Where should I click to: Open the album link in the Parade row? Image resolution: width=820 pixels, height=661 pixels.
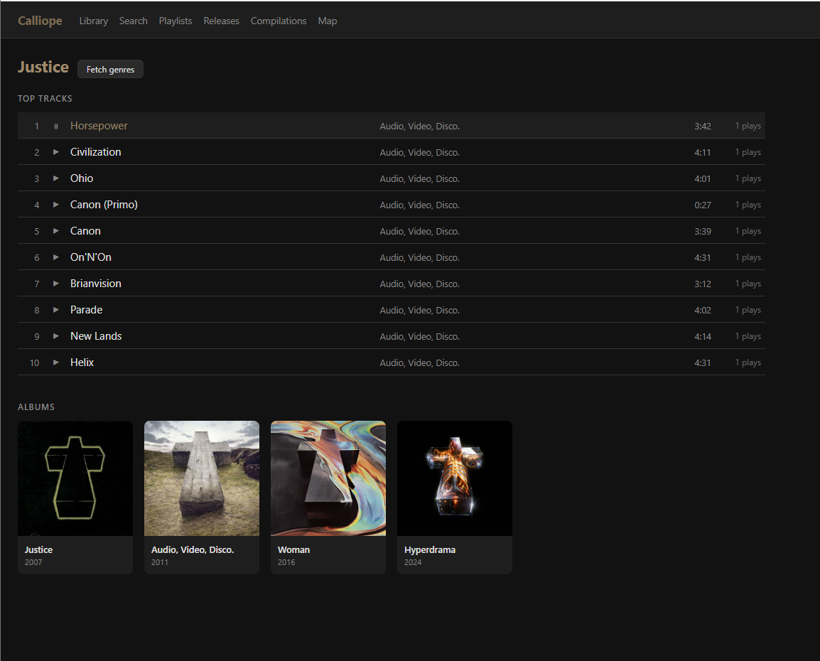tap(419, 310)
